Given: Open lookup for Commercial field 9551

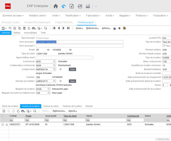Looking at the screenshot, I should (x=54, y=62).
